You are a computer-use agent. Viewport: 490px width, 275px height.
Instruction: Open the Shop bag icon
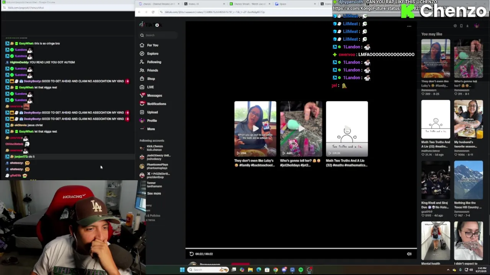click(142, 79)
